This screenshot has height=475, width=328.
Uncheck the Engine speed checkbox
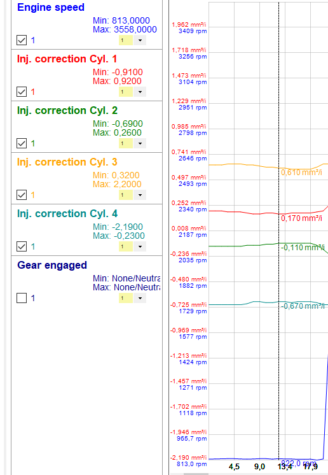(x=22, y=40)
